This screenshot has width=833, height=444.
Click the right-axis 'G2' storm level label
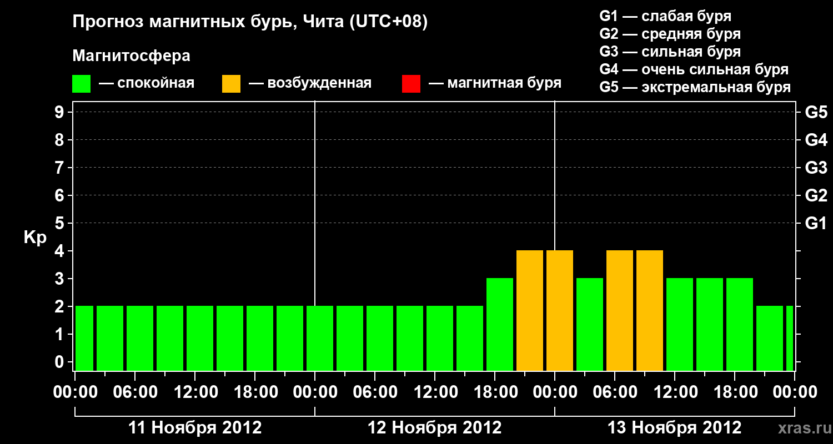click(x=816, y=196)
